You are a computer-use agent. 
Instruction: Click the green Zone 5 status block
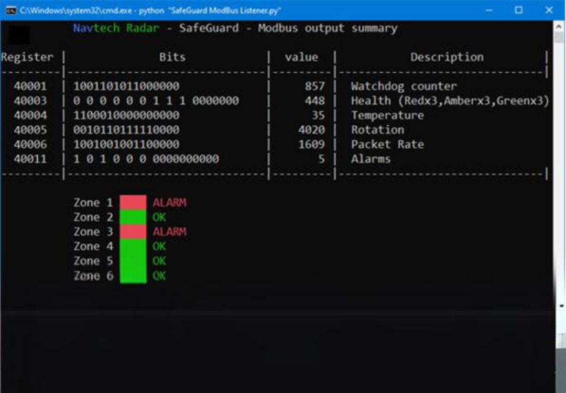pyautogui.click(x=133, y=261)
